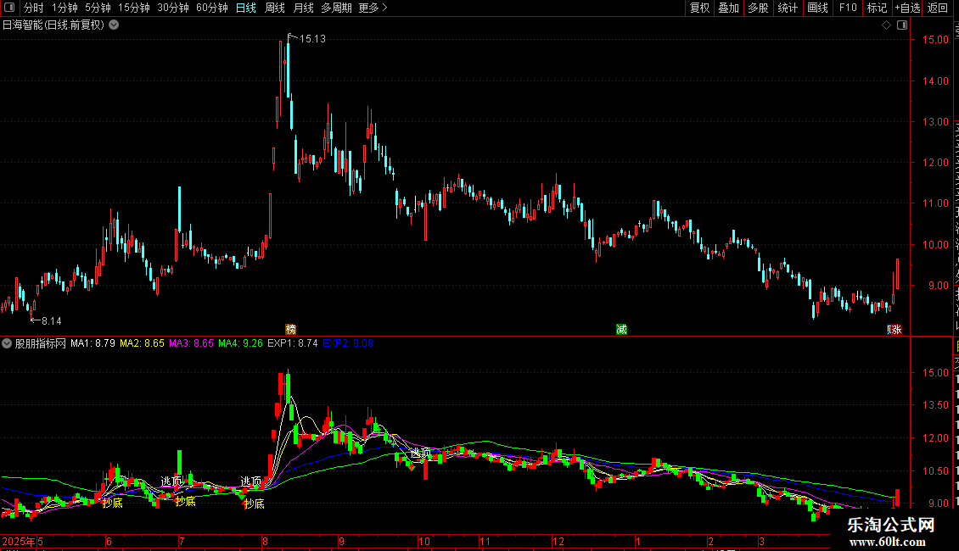The width and height of the screenshot is (959, 551).
Task: Click the 叠加 overlay button
Action: click(729, 8)
